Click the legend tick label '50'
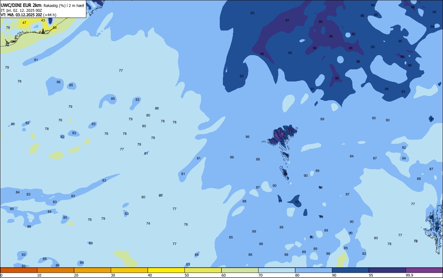Image resolution: width=443 pixels, height=278 pixels. pyautogui.click(x=187, y=275)
